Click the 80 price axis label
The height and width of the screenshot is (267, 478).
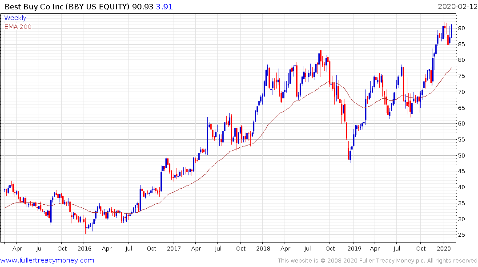462,60
